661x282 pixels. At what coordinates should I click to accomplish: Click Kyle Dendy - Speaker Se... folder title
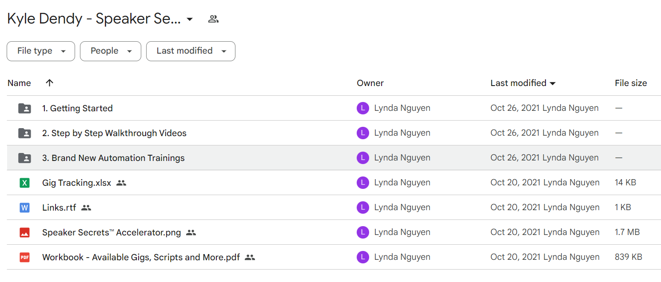[x=94, y=19]
